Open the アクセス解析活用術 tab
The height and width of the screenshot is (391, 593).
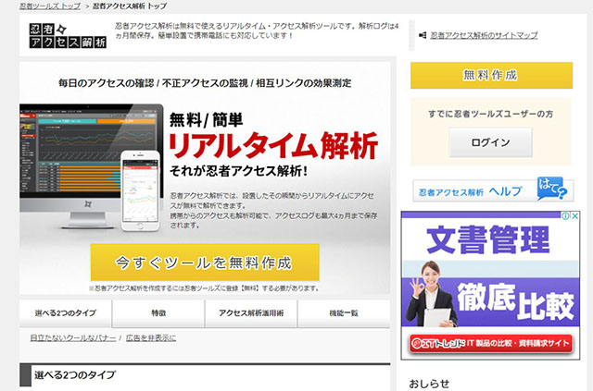point(252,313)
